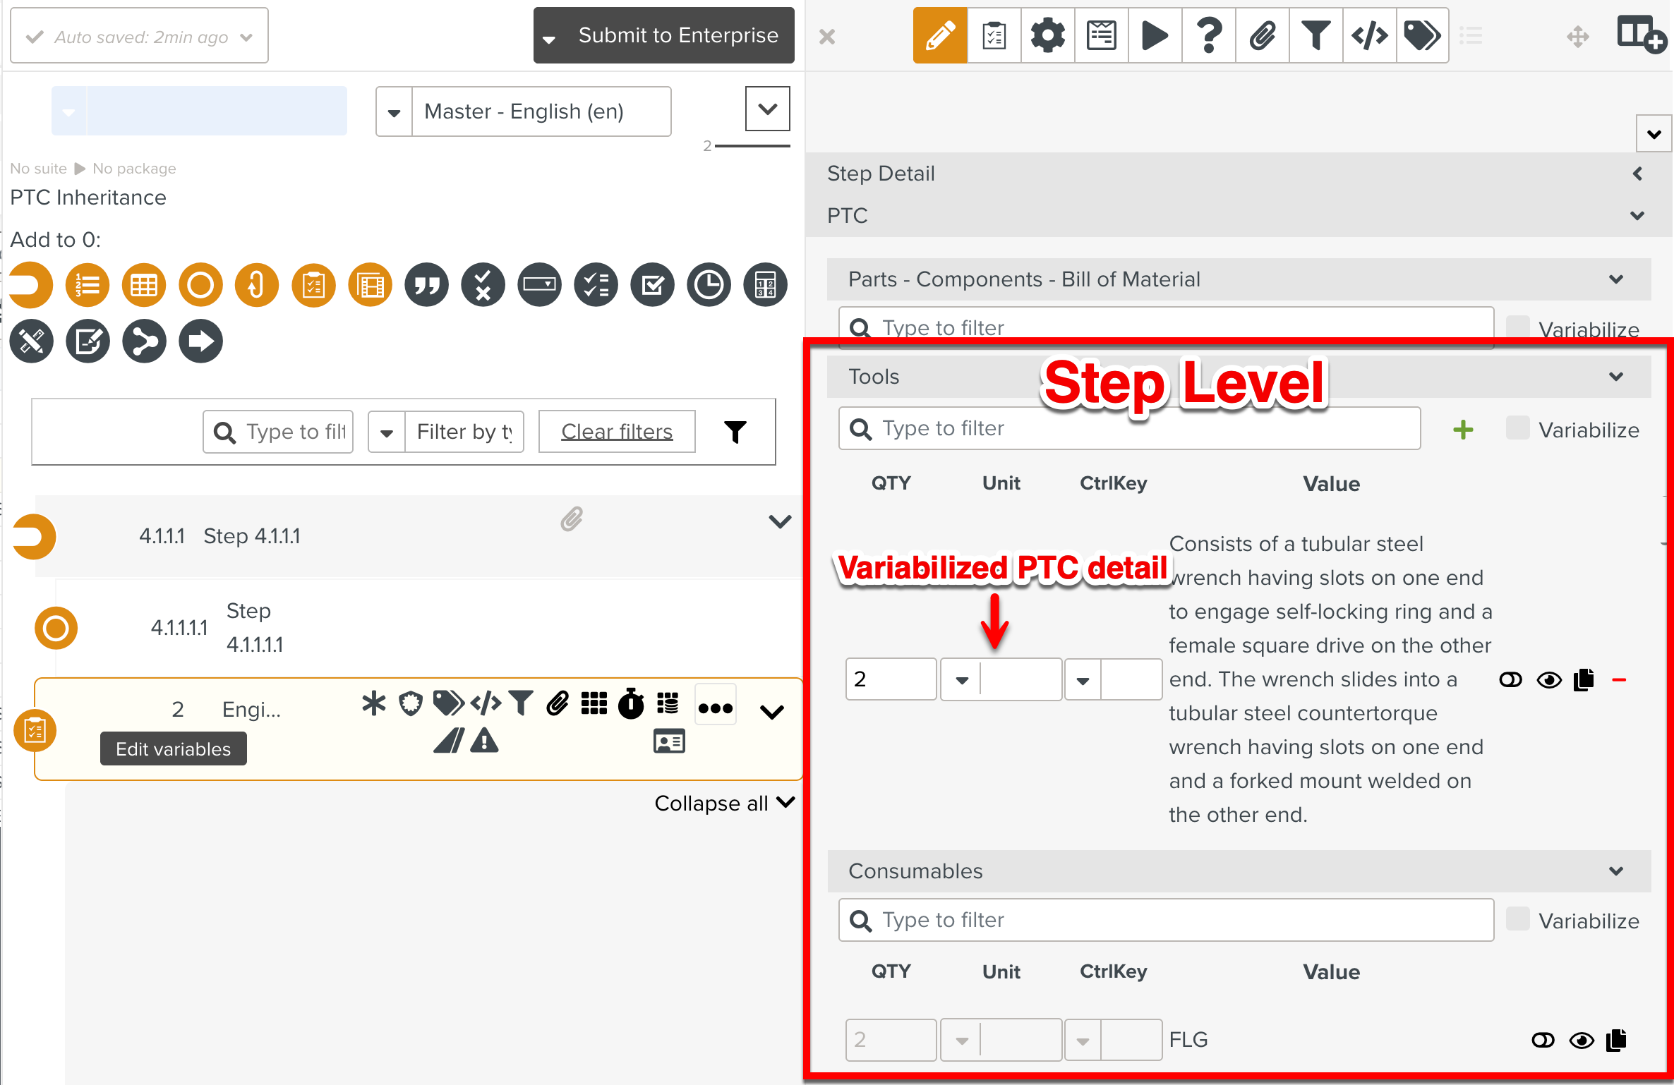
Task: Enable Variabilize checkbox in Consumables section
Action: (1517, 919)
